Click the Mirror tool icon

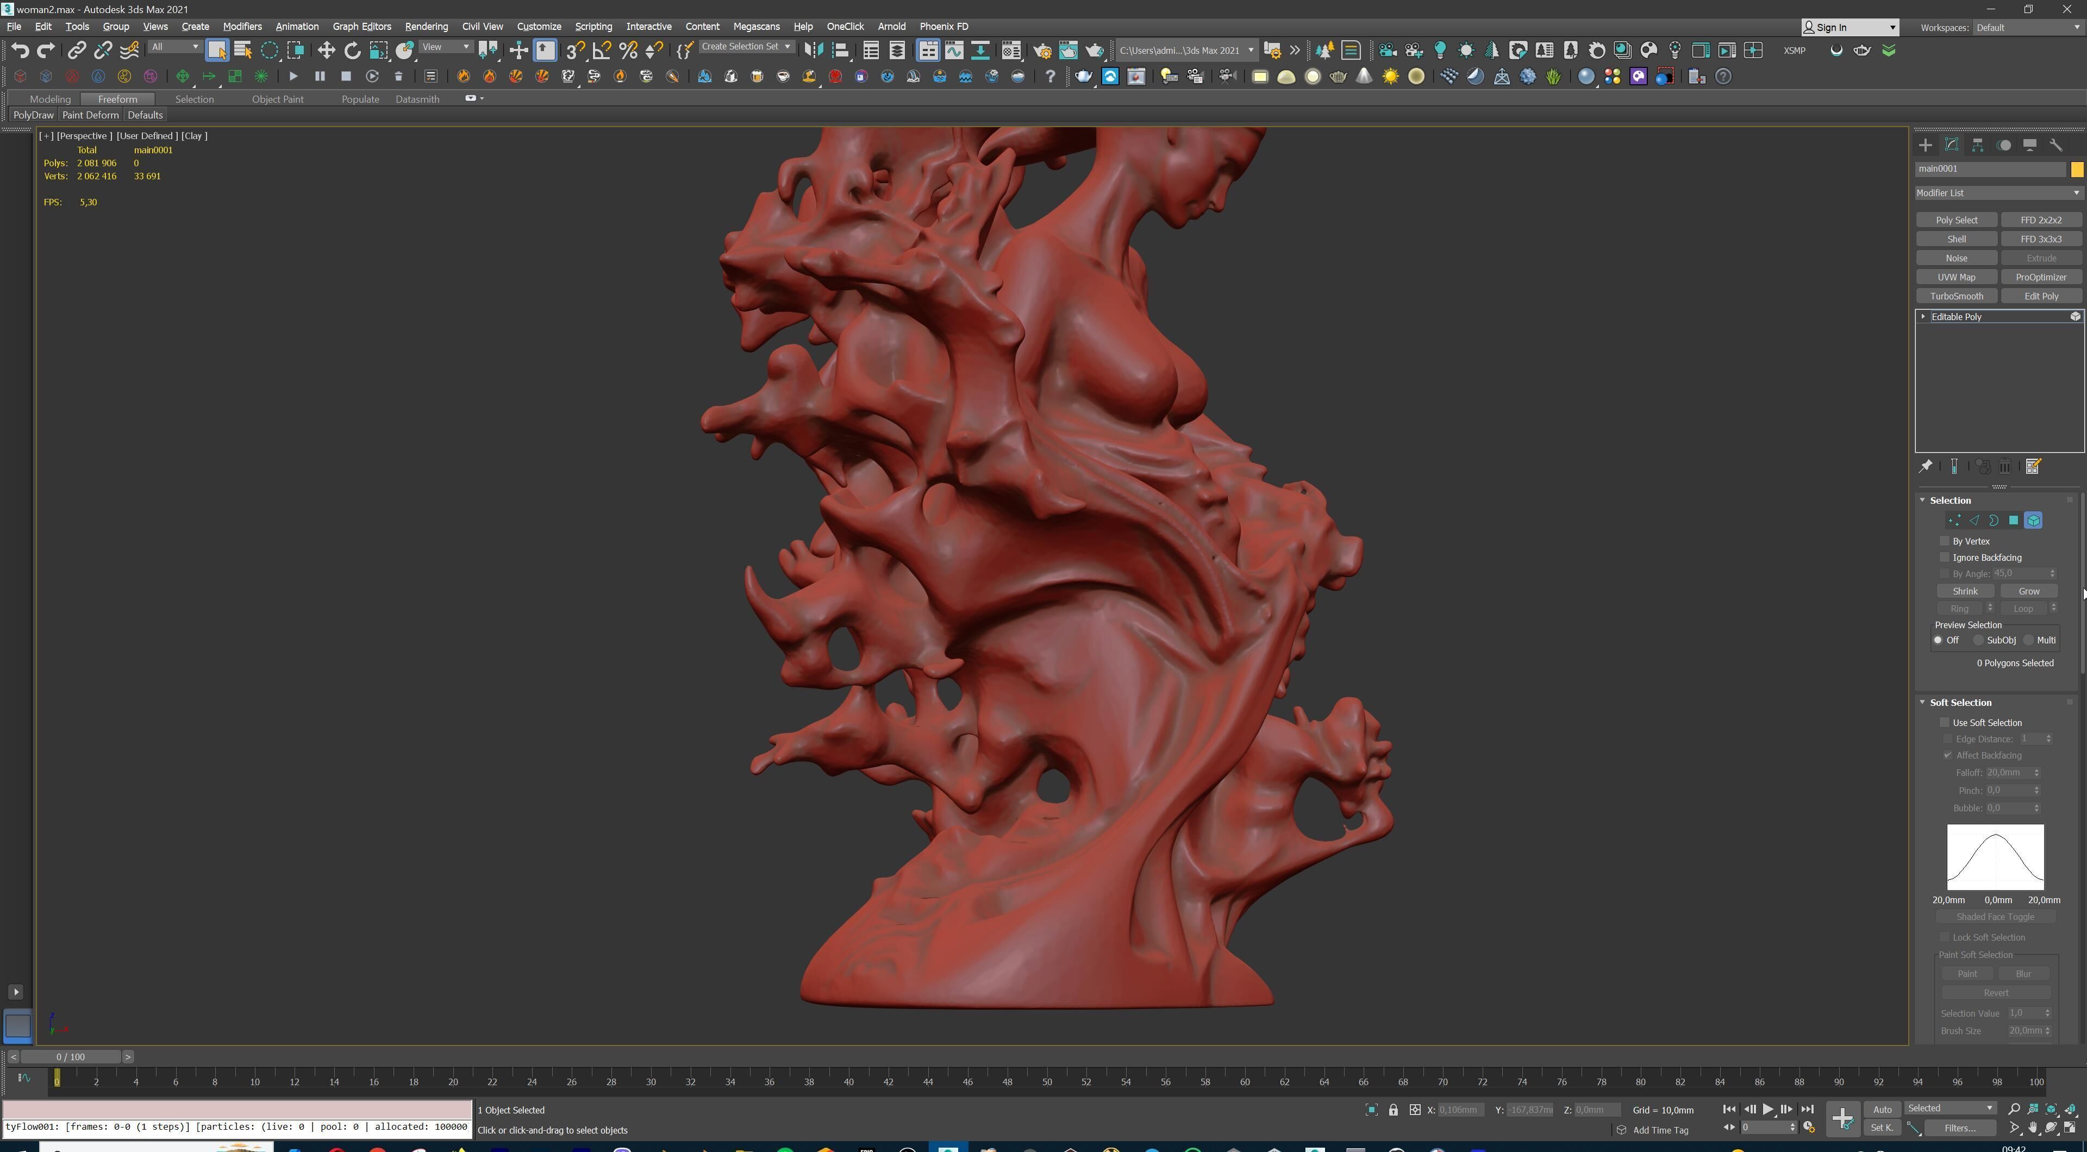[x=814, y=50]
